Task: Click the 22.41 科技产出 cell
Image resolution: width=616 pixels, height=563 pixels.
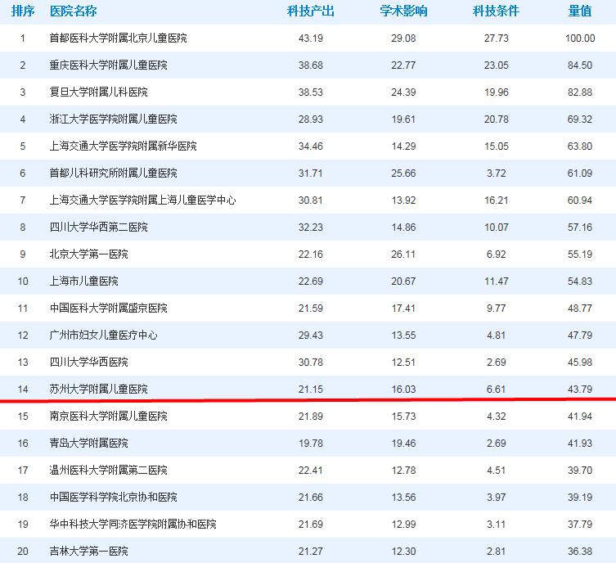Action: pos(310,471)
